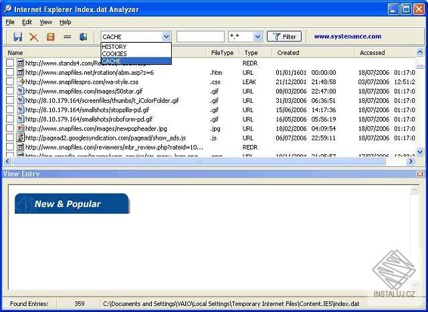Tick the checkbox for 50star.gif entry

[10, 91]
